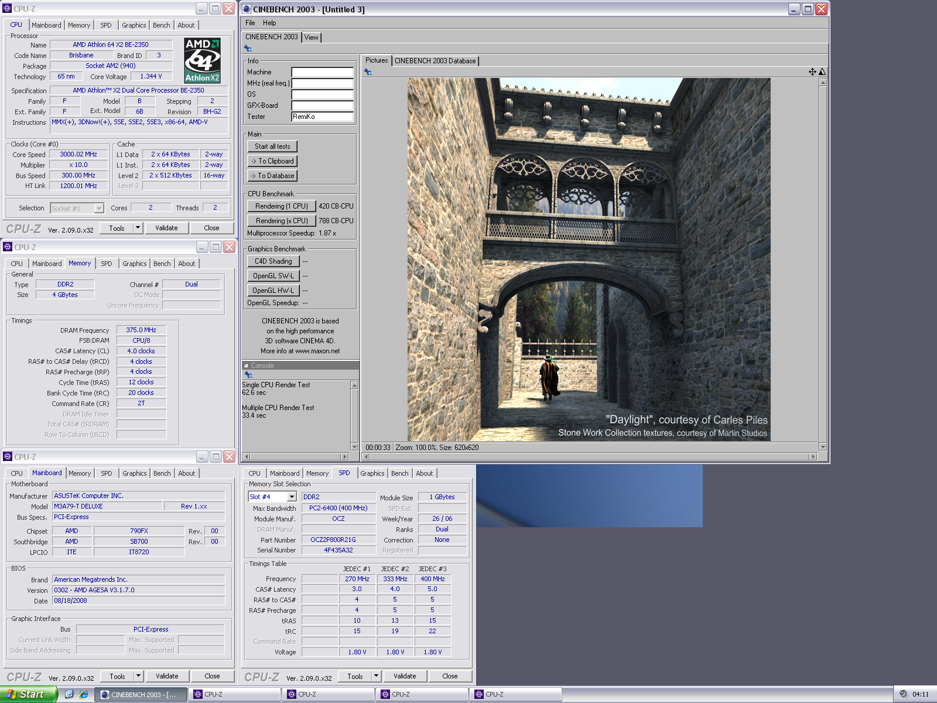This screenshot has height=703, width=937.
Task: Click the Start all tests button
Action: (x=272, y=146)
